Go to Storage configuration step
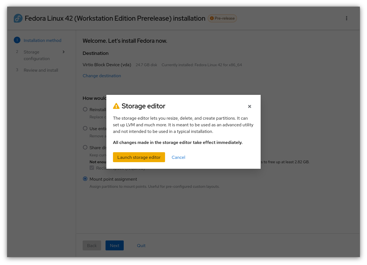The image size is (367, 265). (37, 55)
